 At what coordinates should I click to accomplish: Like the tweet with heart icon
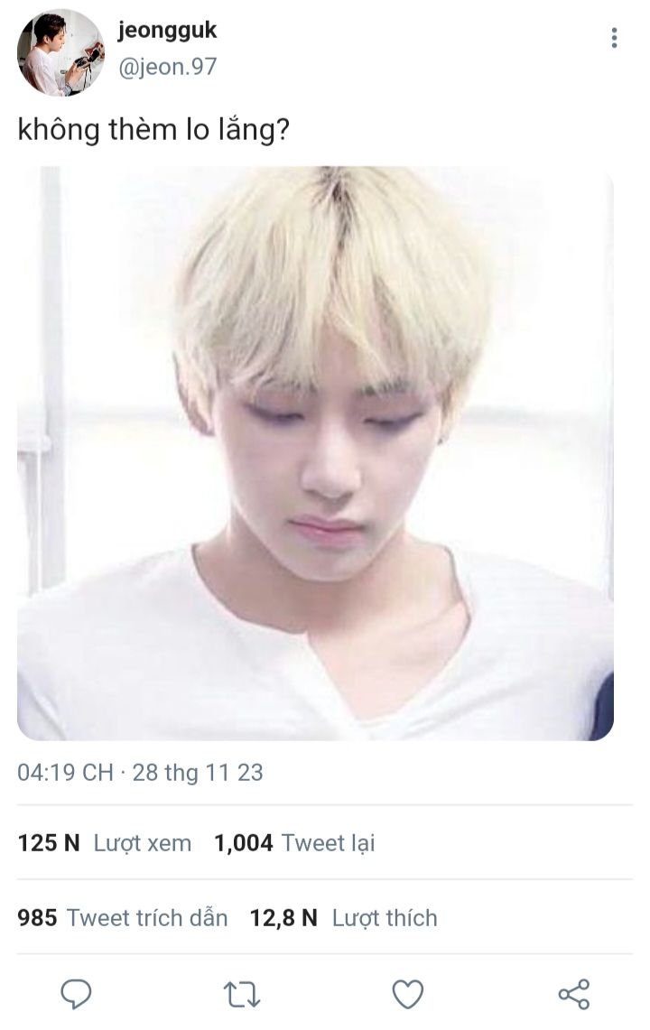tap(407, 995)
